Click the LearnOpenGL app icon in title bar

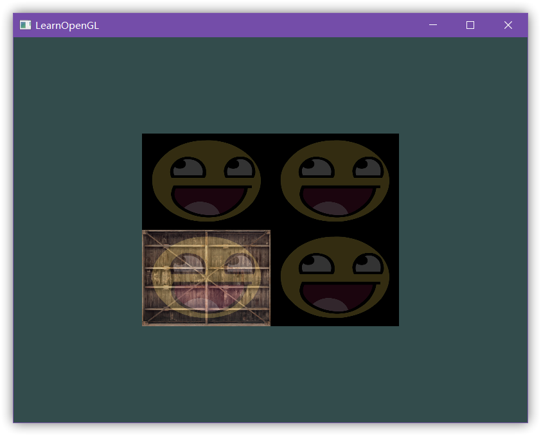pyautogui.click(x=25, y=25)
